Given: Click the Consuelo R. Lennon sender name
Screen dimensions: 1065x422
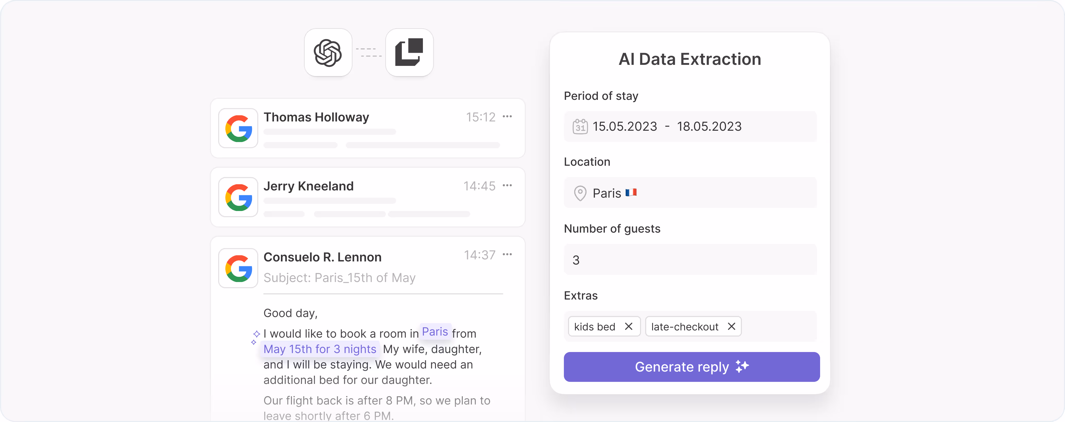Looking at the screenshot, I should click(x=323, y=257).
